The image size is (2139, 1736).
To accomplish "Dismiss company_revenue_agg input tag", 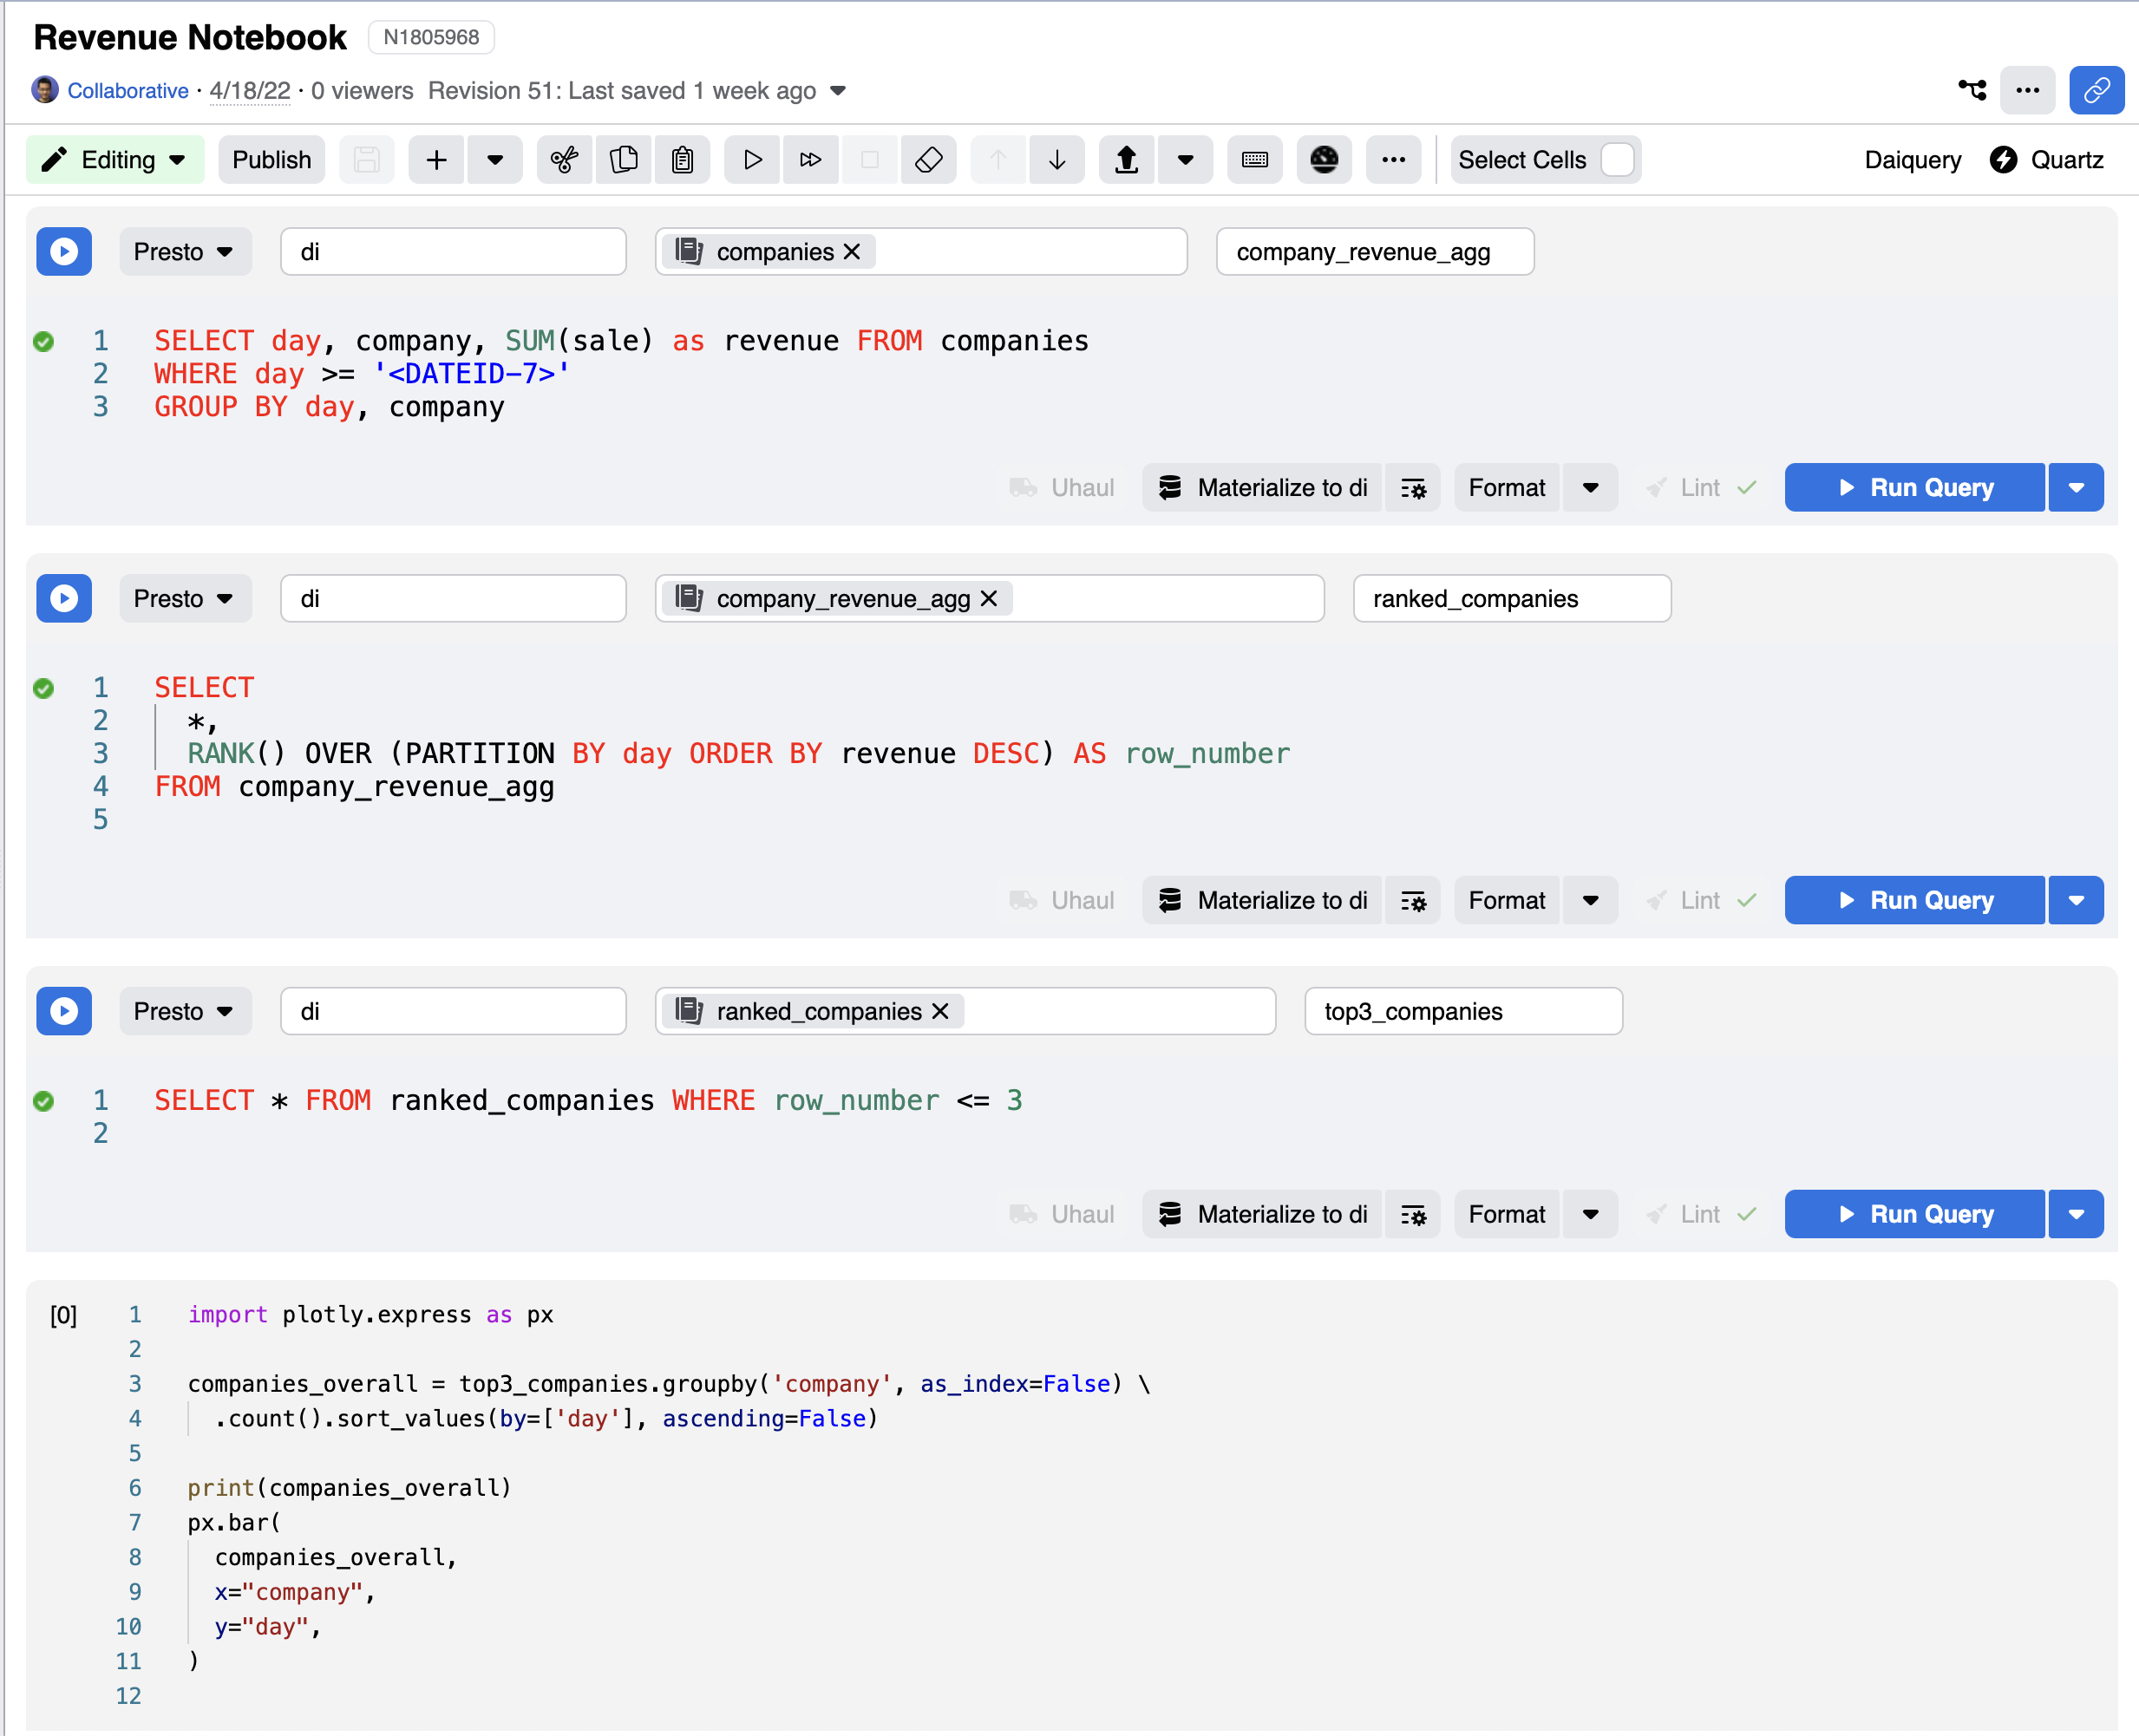I will [989, 598].
